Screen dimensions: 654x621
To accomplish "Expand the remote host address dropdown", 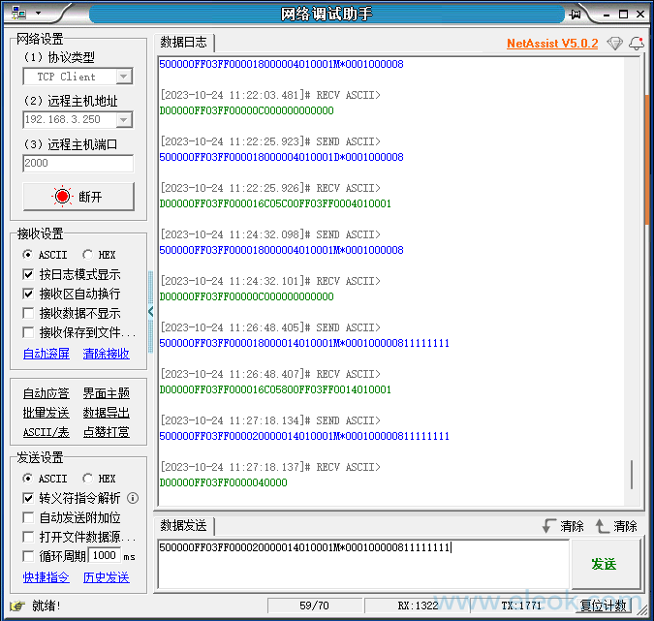I will [123, 120].
